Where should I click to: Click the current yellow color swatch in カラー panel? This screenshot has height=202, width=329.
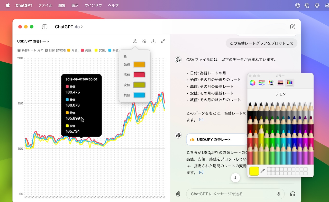point(254,171)
